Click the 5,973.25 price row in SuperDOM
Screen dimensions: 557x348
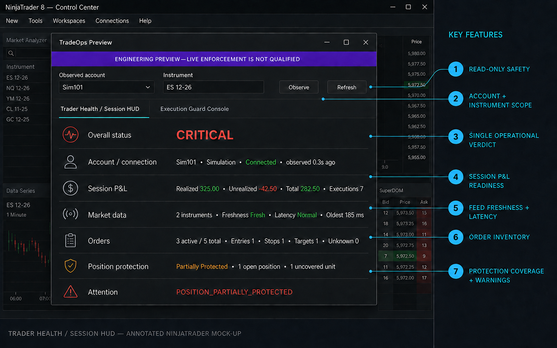point(405,223)
